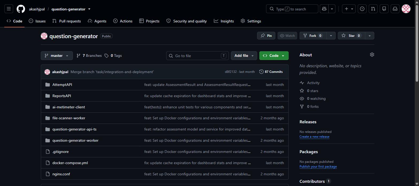Viewport: 419px width, 186px height.
Task: Click the question-generator-api-ts folder icon
Action: [x=48, y=129]
